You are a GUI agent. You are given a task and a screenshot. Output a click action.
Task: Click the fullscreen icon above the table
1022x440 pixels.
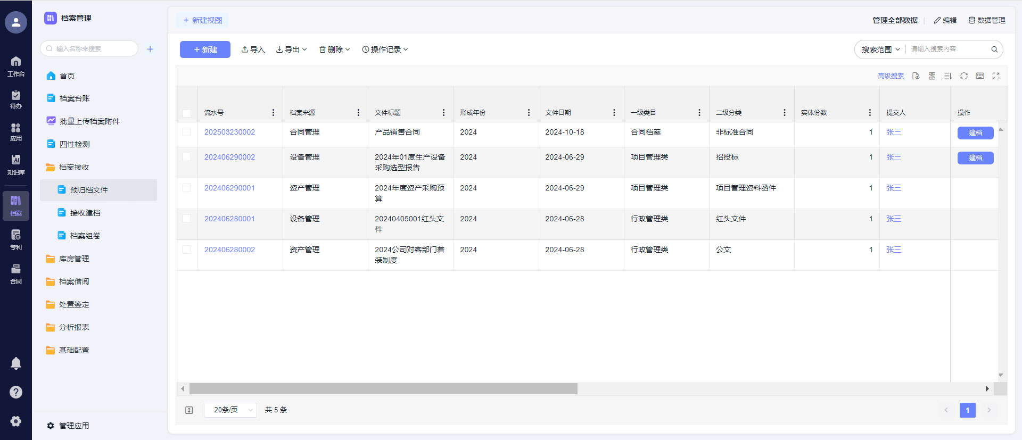click(995, 76)
